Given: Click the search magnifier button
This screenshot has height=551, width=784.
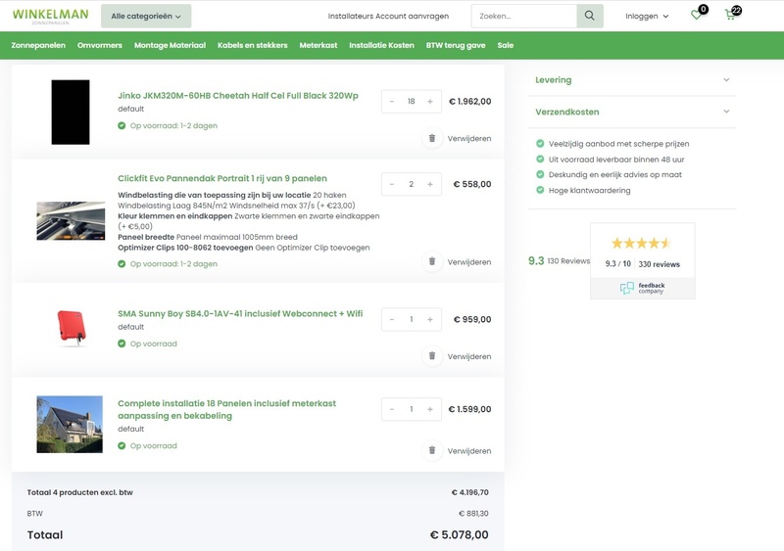Looking at the screenshot, I should tap(589, 16).
